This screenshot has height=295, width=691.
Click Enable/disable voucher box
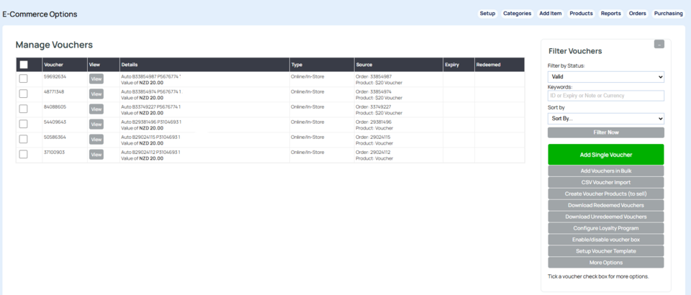click(606, 240)
